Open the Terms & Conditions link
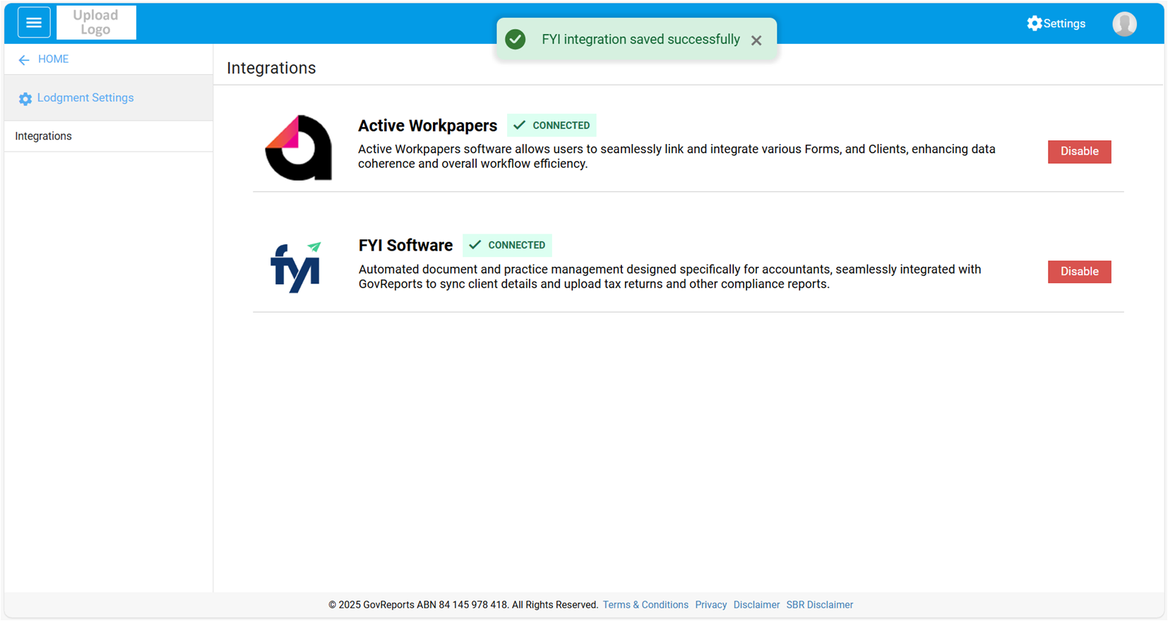Screen dimensions: 1168x621 (x=645, y=605)
